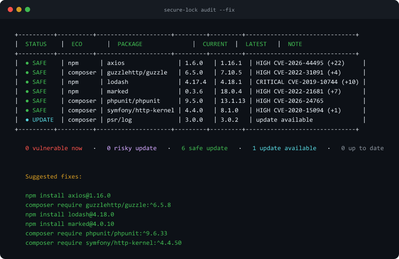Click current version 4.17.4
399x259 pixels.
point(196,82)
